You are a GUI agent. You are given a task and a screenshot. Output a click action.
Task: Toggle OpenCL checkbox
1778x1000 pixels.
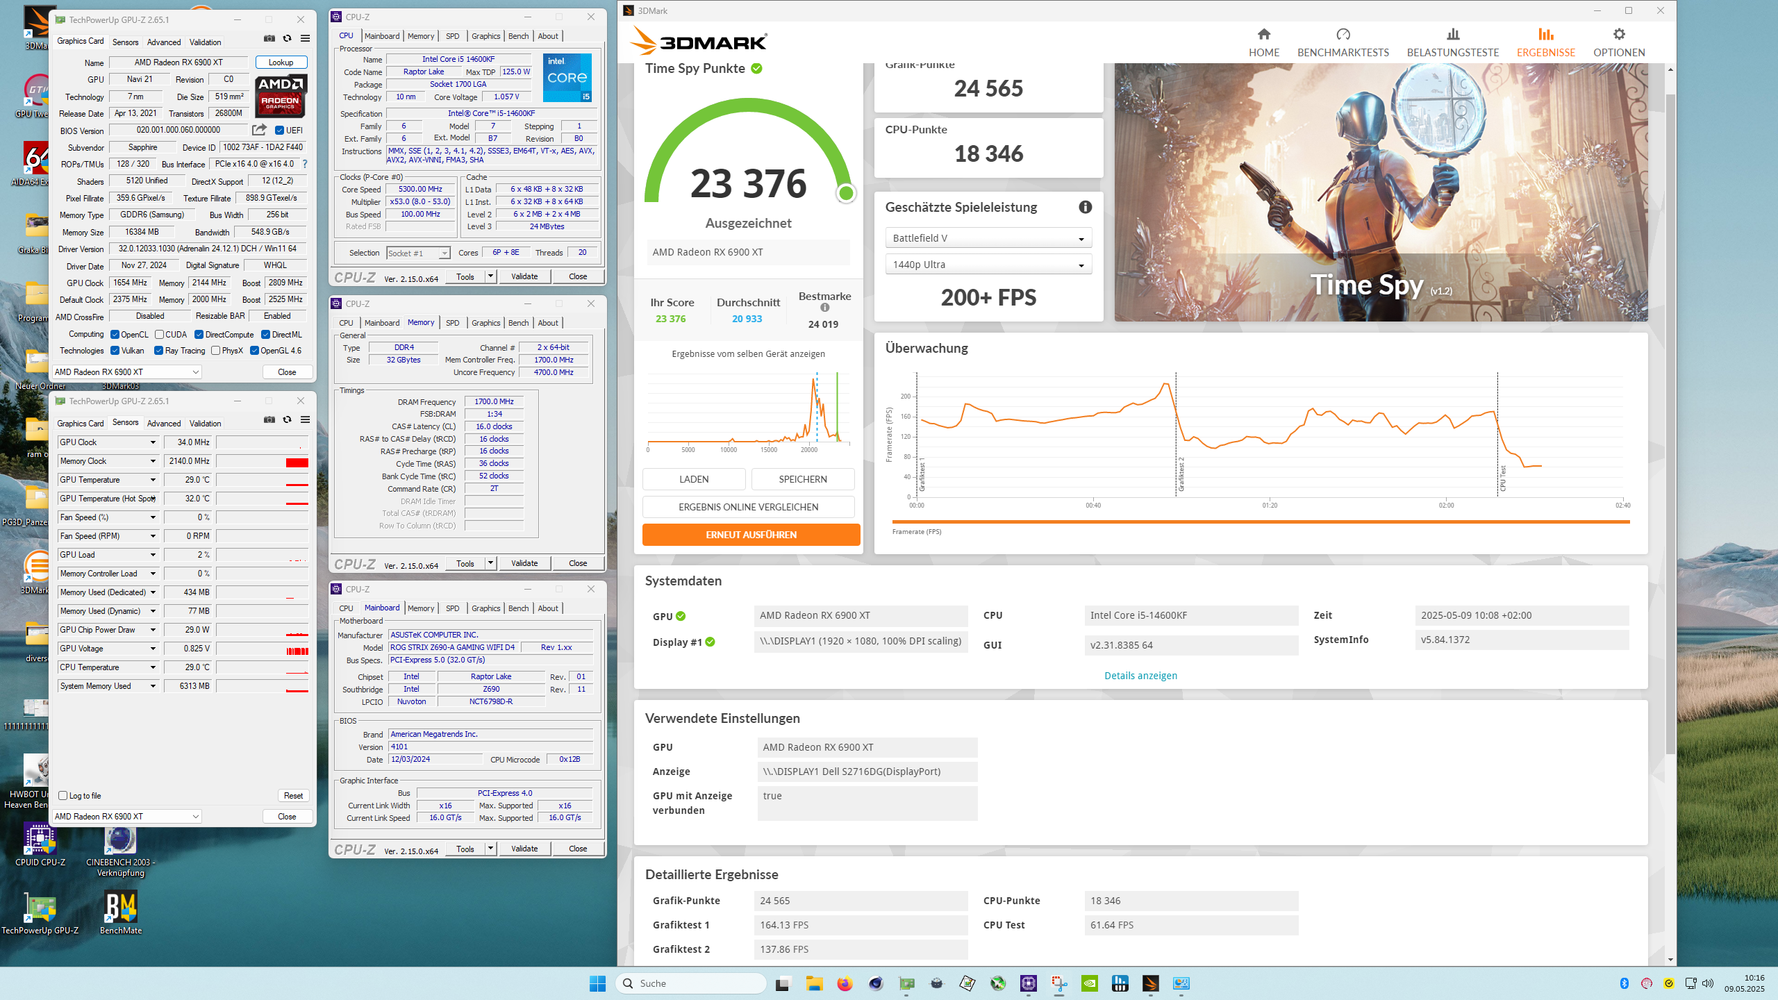point(115,335)
